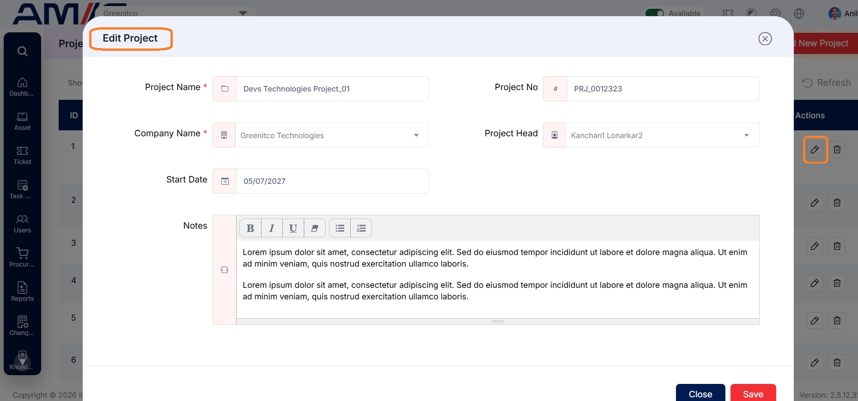Toggle the Available status switch
The width and height of the screenshot is (858, 401).
(x=655, y=13)
